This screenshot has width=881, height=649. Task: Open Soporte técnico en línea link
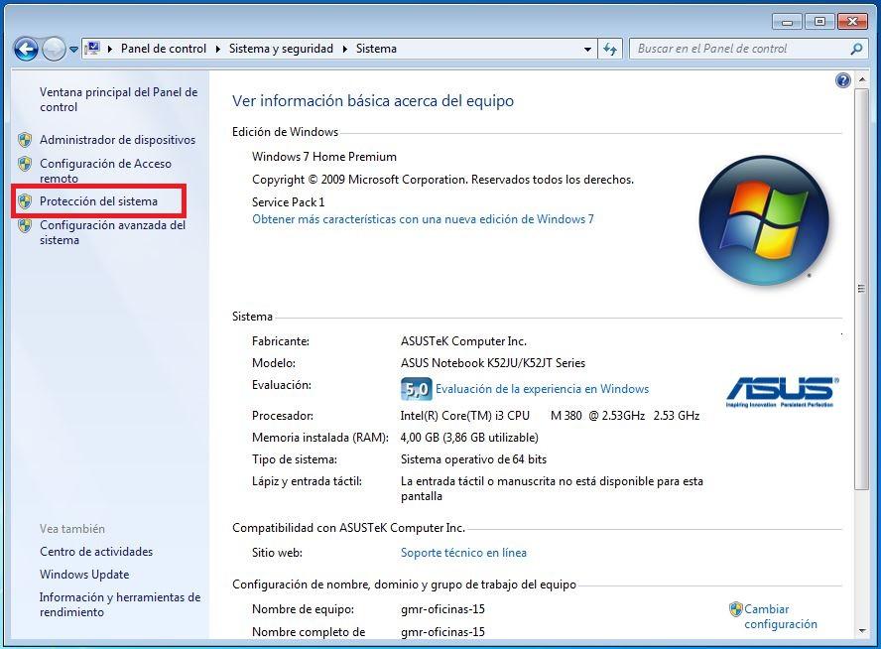tap(463, 553)
